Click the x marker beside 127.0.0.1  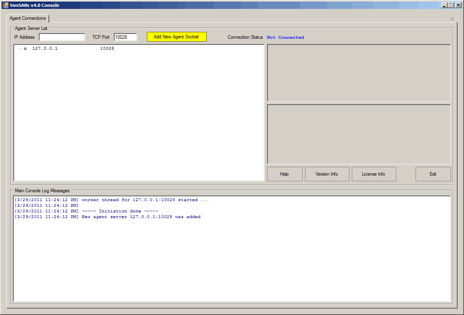click(x=25, y=48)
